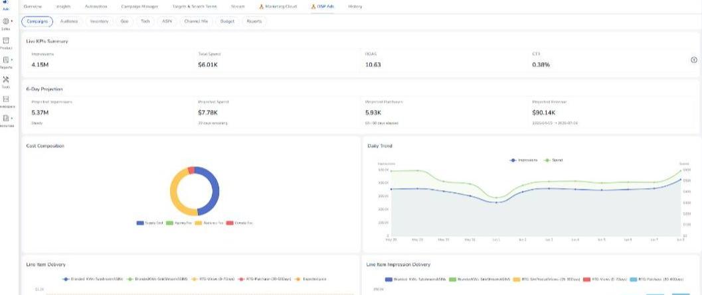Click the Amazon icon on DSP Ads tab
This screenshot has height=295, width=702.
[x=314, y=7]
